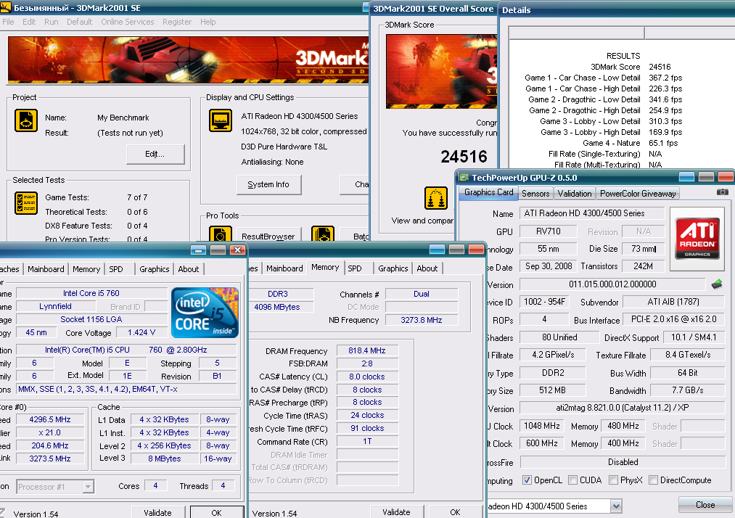Screen dimensions: 735x518
Task: Open the PowerColor Giveaway tab
Action: [x=638, y=194]
